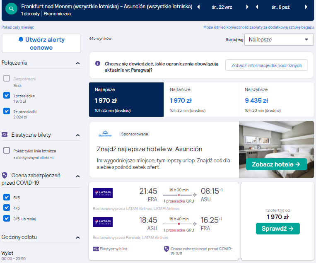Uncheck the 5/5 COVID rating filter
The width and height of the screenshot is (316, 263).
coord(7,197)
